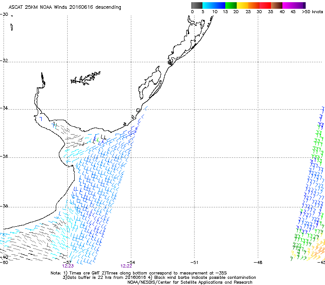Click the yellow 20–25 knots color bar segment
The width and height of the screenshot is (325, 285).
(242, 5)
